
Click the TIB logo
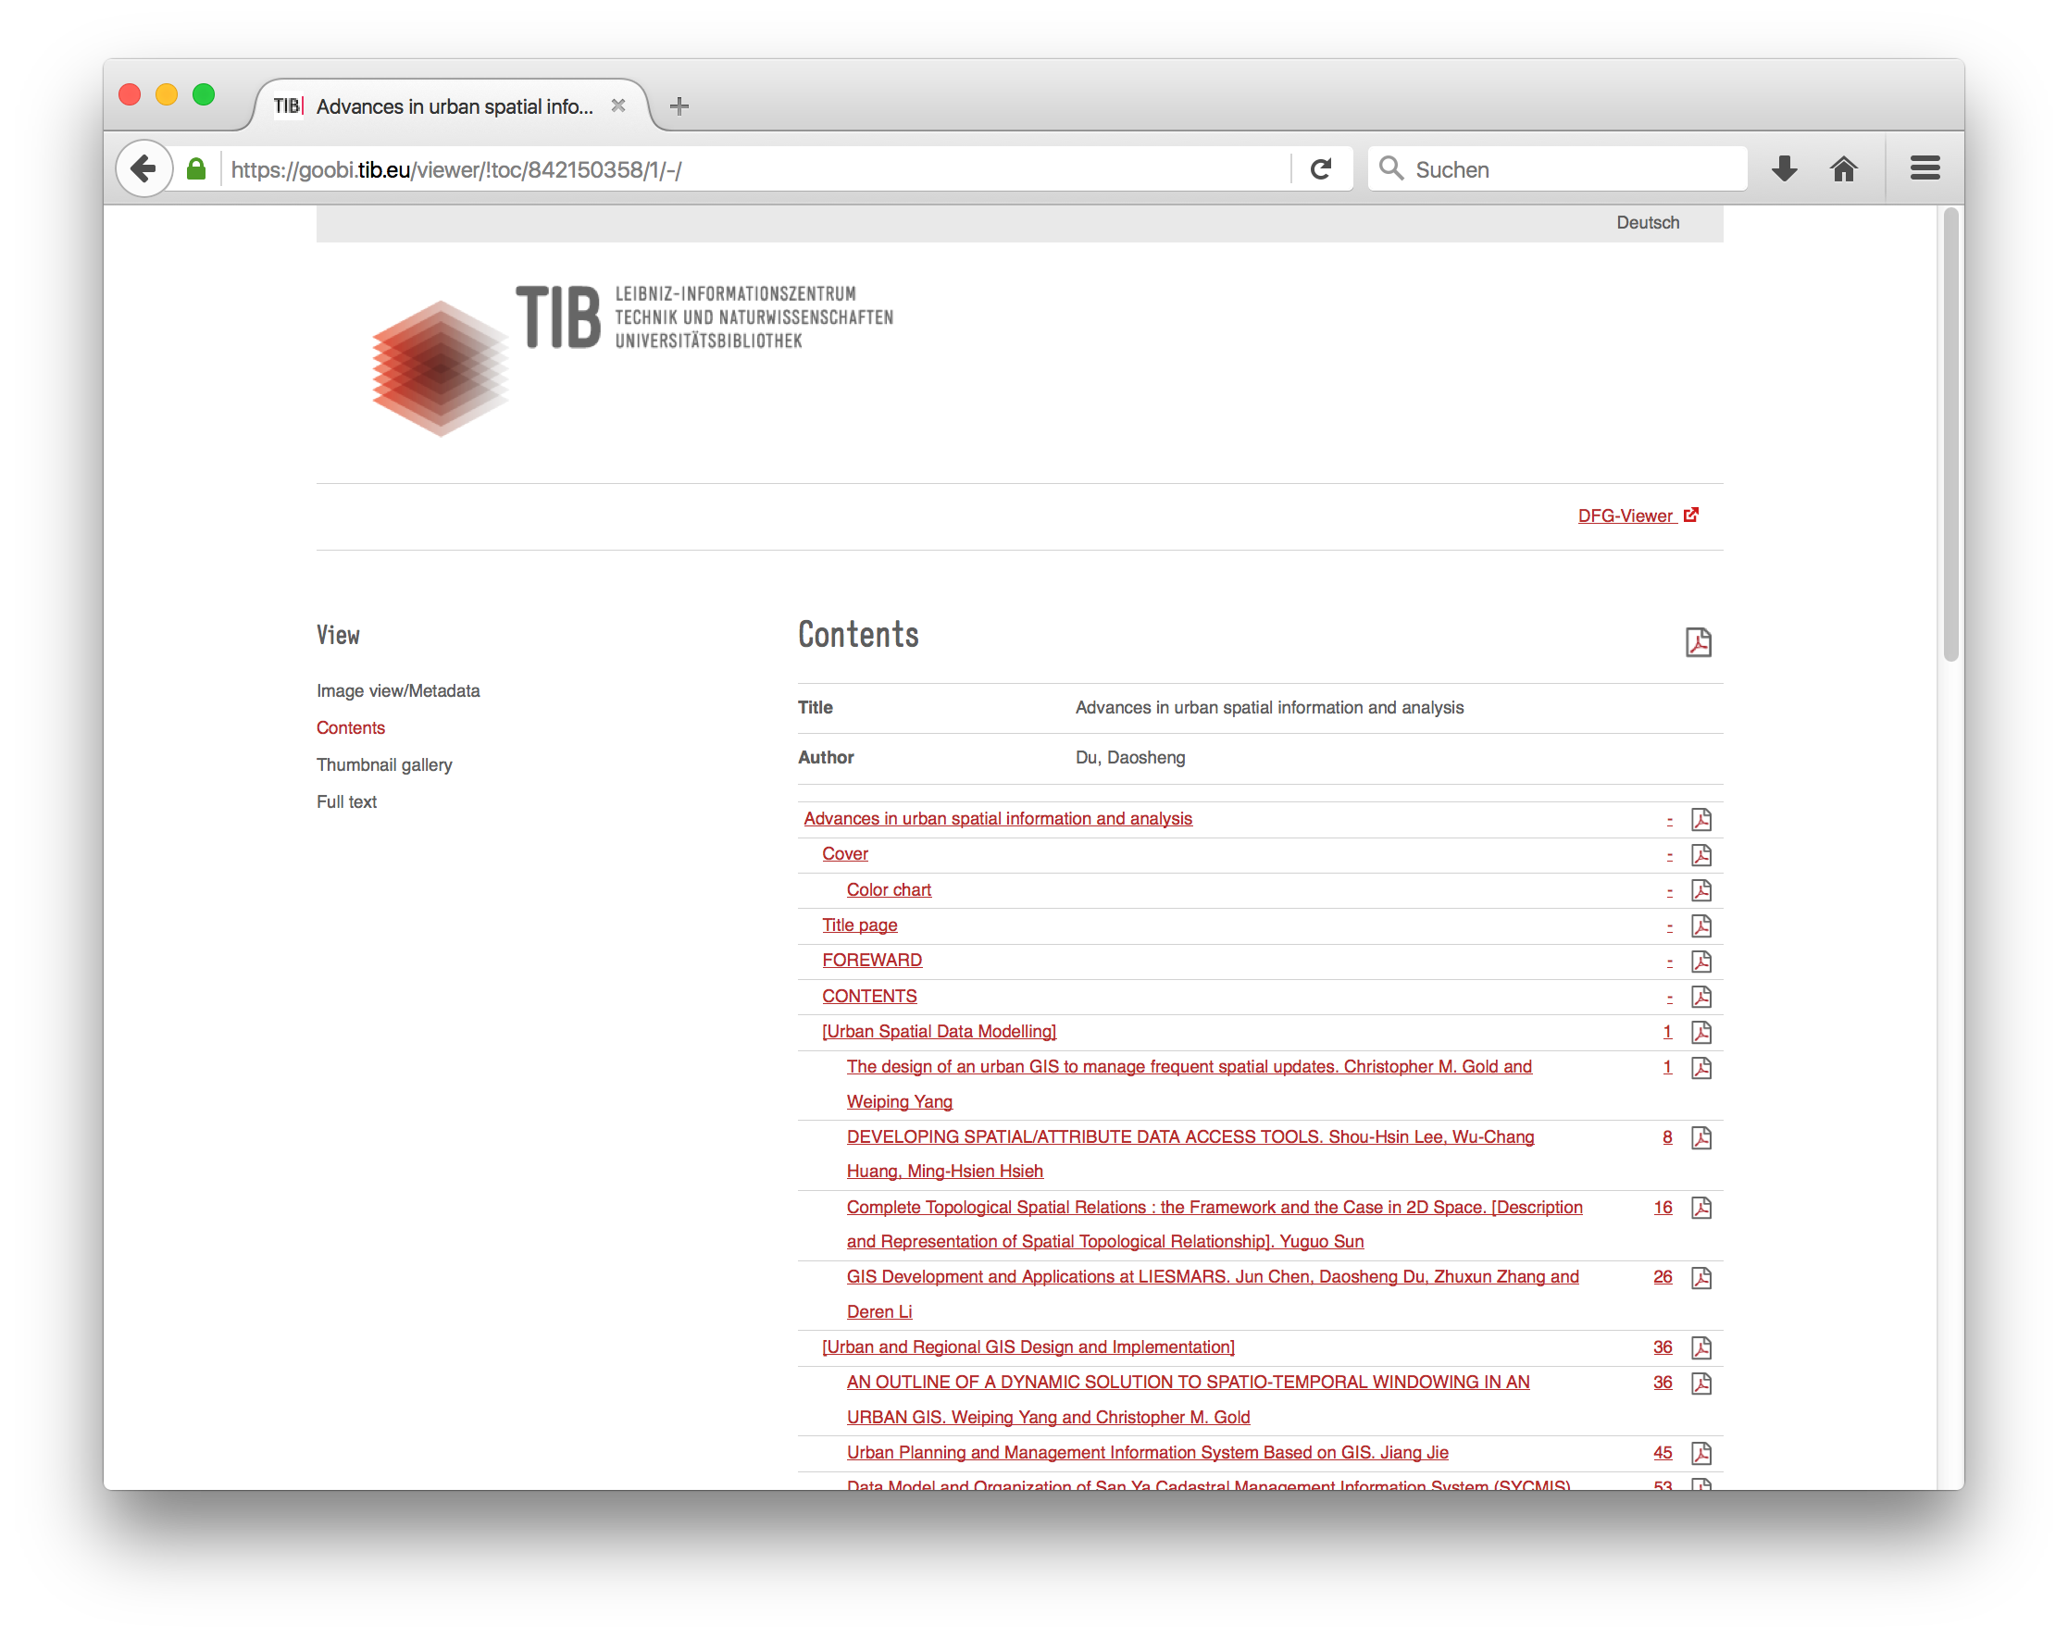[632, 360]
